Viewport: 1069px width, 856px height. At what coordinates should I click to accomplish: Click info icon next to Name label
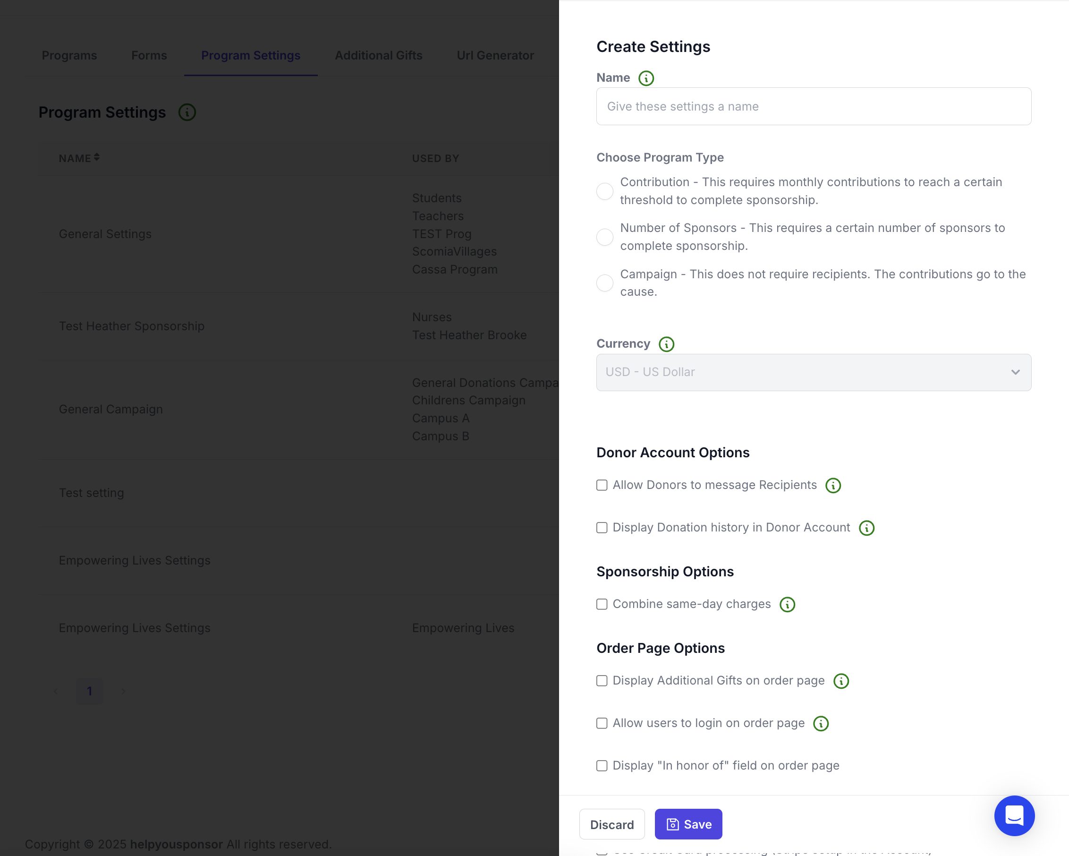click(x=645, y=78)
